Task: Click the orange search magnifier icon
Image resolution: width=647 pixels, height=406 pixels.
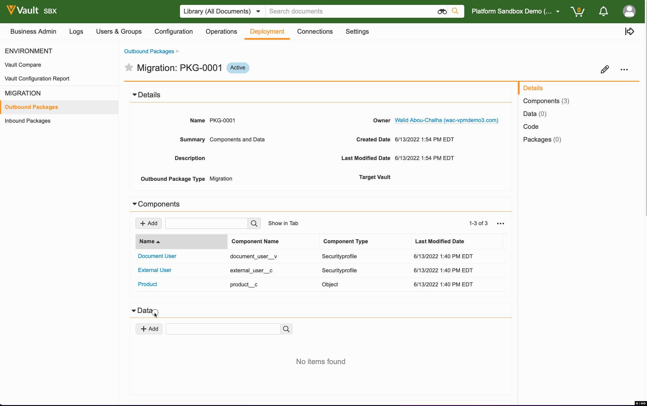Action: point(455,11)
